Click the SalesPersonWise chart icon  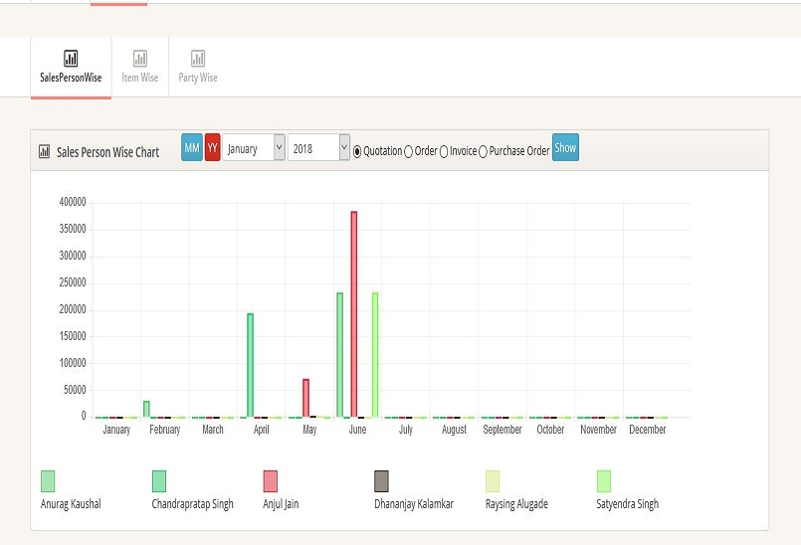(71, 59)
